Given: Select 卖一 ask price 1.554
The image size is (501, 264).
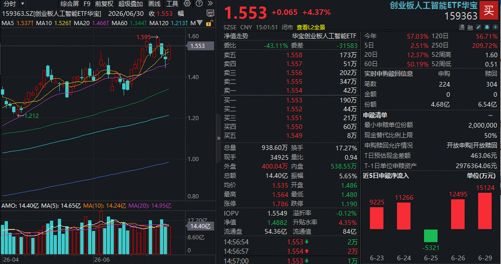Looking at the screenshot, I should coord(294,91).
